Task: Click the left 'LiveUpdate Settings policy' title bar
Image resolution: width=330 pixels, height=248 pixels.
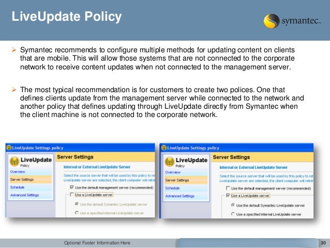Action: (x=80, y=148)
